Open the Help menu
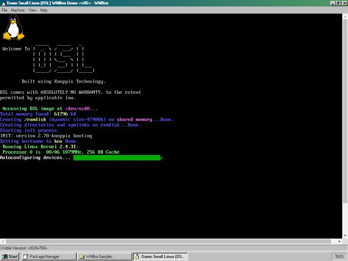This screenshot has height=261, width=348. click(44, 10)
